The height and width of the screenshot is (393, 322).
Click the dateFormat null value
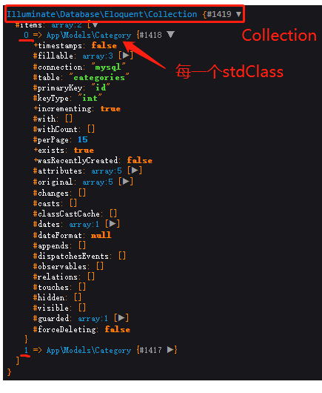101,235
